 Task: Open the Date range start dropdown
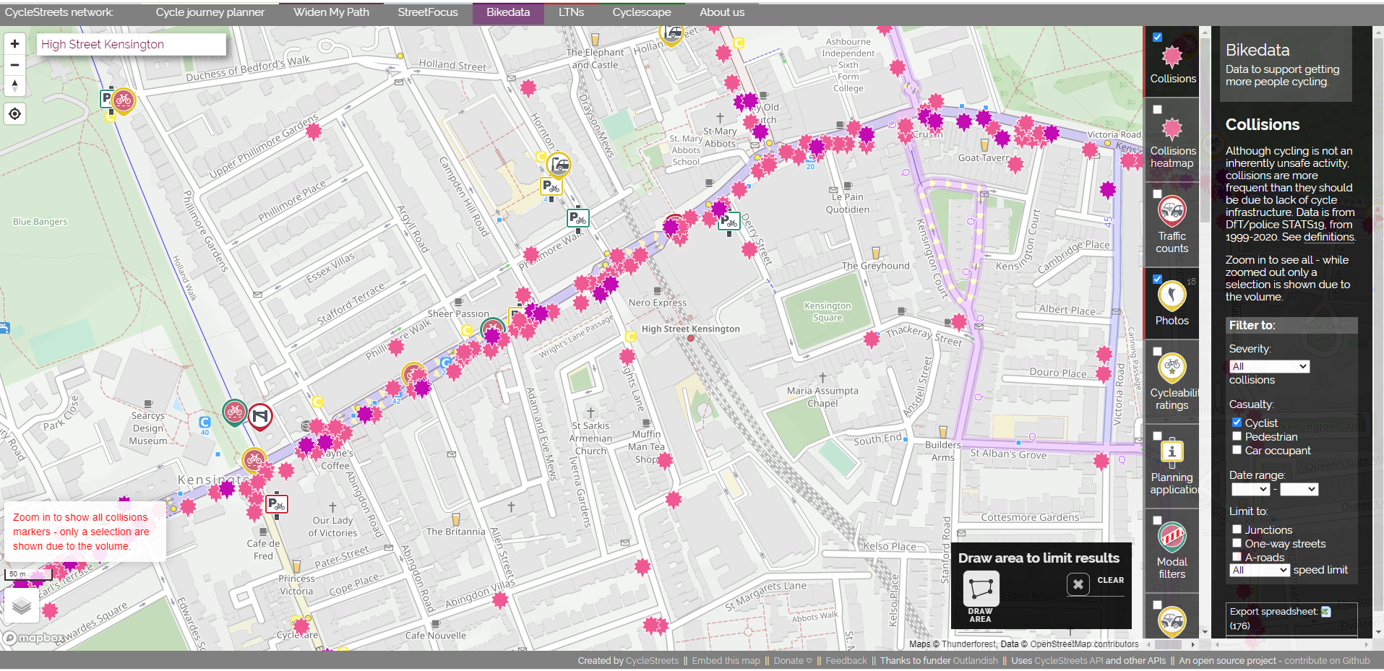[1251, 489]
